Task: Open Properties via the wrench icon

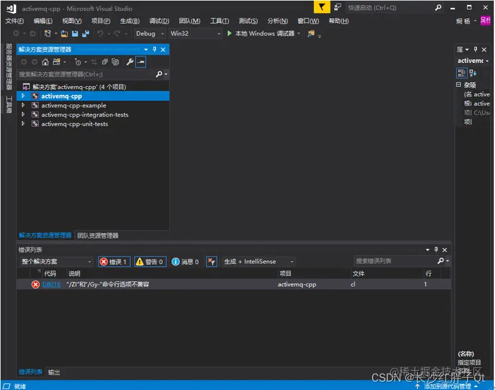Action: pos(130,62)
